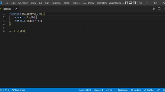Toggle the primary side bar layout icon
The width and height of the screenshot is (165, 92).
point(126,3)
